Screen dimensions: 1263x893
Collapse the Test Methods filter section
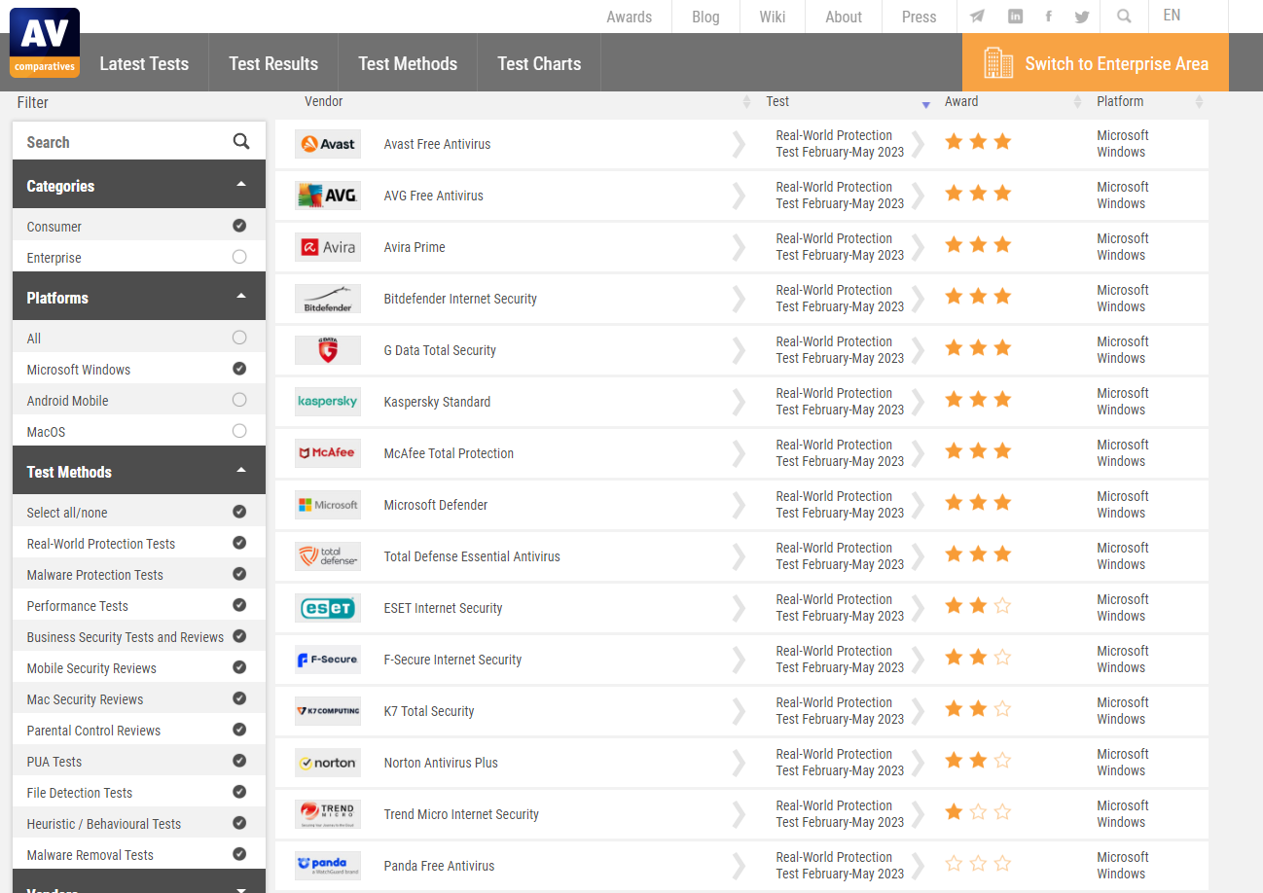click(139, 471)
